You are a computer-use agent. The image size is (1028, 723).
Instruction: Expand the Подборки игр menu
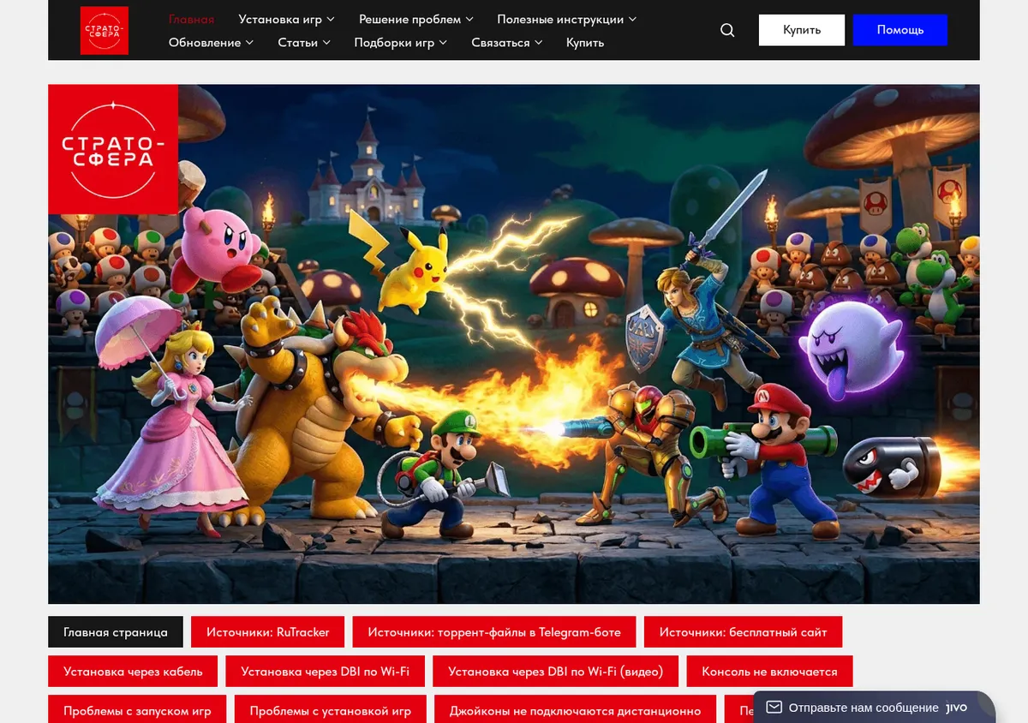click(401, 42)
